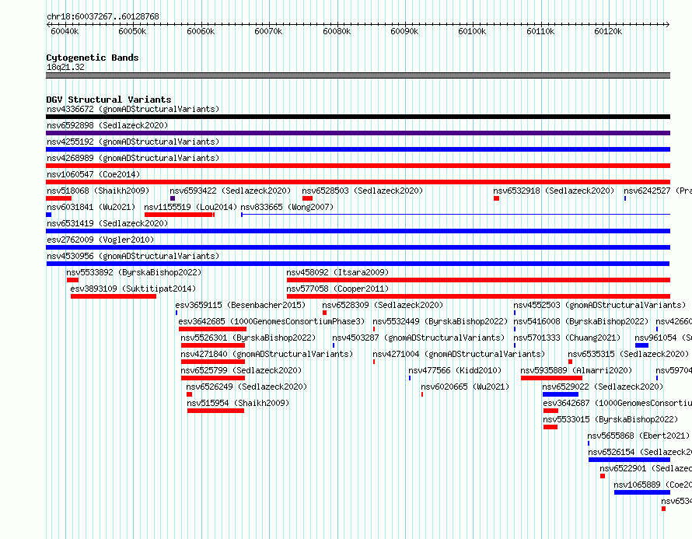The image size is (692, 539).
Task: Click nsv6528503 (Sedlazeck2020) label
Action: (362, 191)
